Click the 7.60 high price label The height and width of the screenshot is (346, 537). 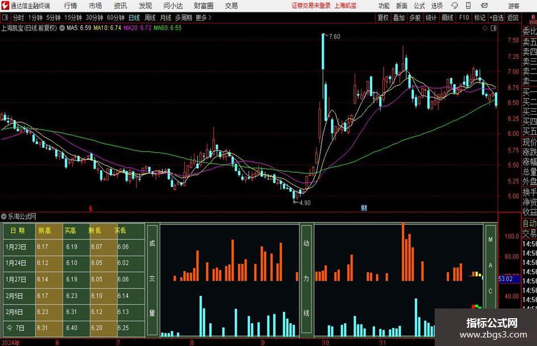pyautogui.click(x=334, y=37)
